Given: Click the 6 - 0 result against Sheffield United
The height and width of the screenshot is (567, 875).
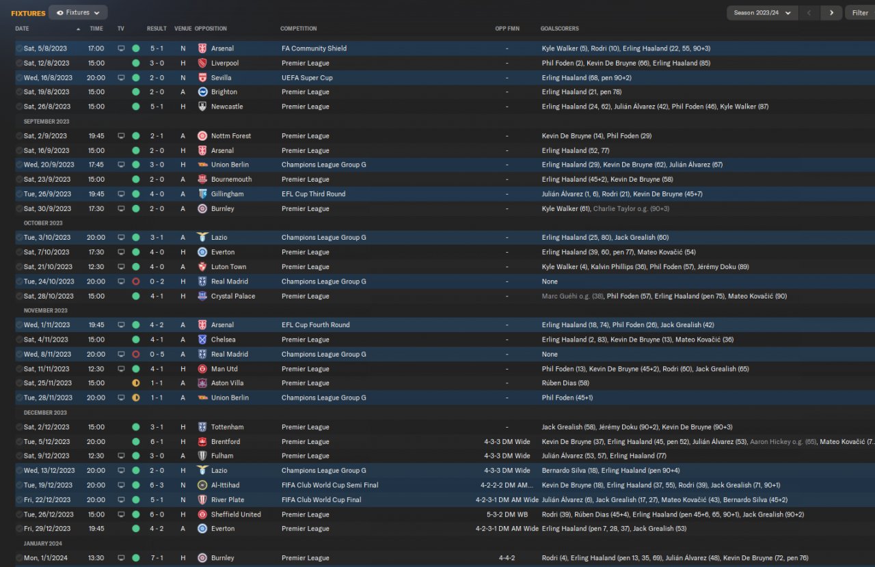Looking at the screenshot, I should click(x=157, y=514).
